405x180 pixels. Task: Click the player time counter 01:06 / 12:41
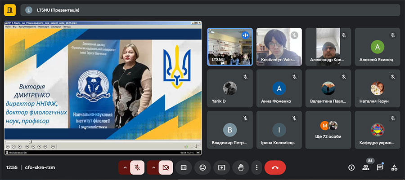(x=188, y=153)
